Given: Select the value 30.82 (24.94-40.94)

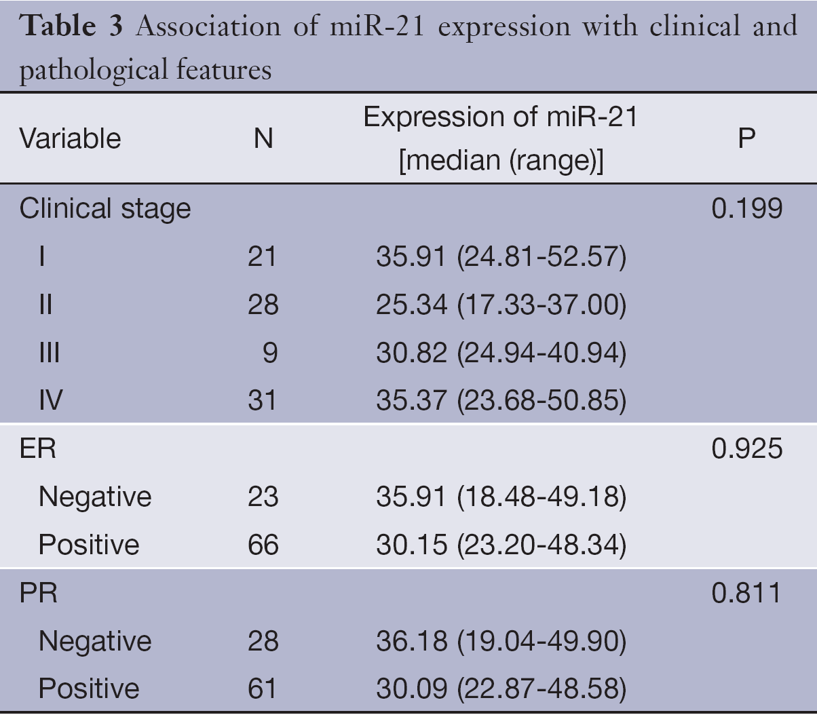Looking at the screenshot, I should tap(501, 353).
